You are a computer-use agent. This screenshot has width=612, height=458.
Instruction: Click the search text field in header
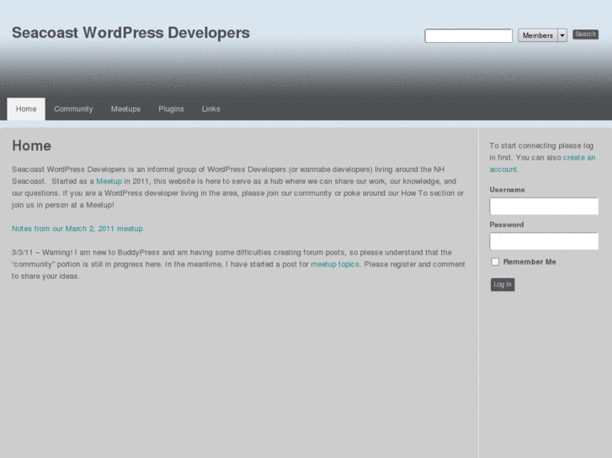pyautogui.click(x=468, y=35)
